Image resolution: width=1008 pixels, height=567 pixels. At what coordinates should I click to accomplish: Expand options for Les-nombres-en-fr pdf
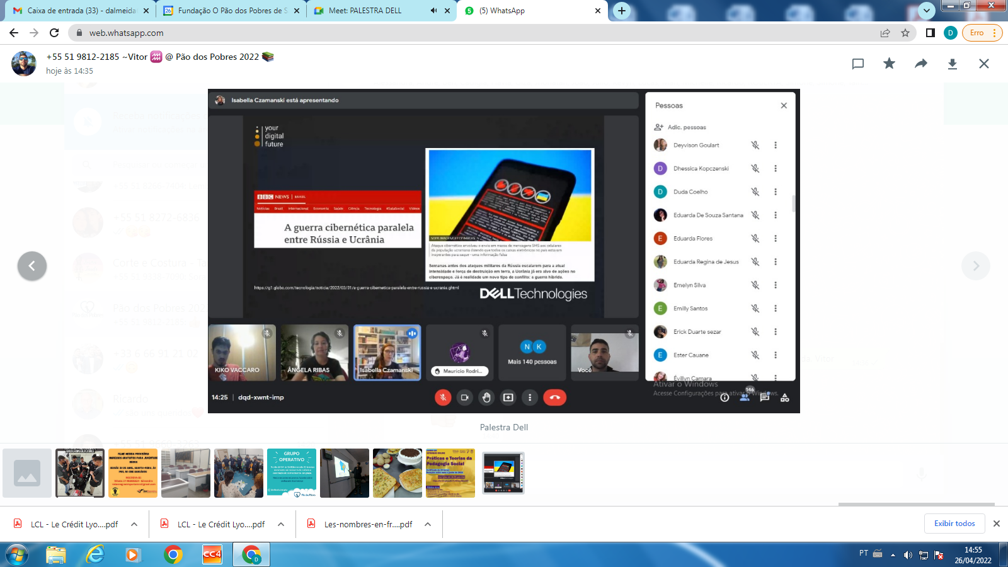[428, 524]
